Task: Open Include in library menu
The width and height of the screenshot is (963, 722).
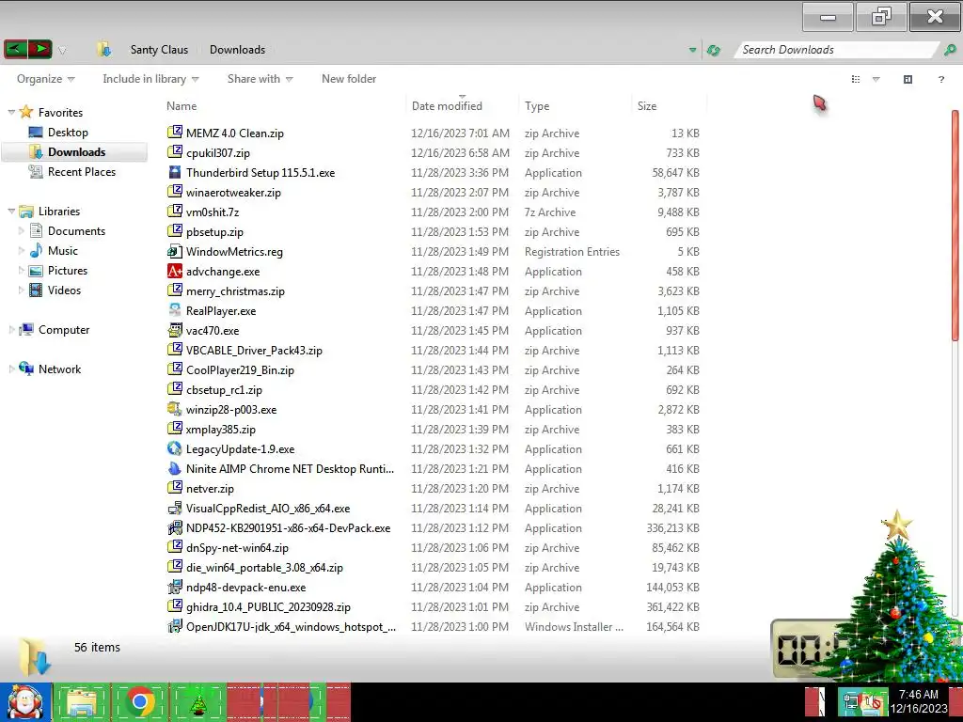Action: coord(150,79)
